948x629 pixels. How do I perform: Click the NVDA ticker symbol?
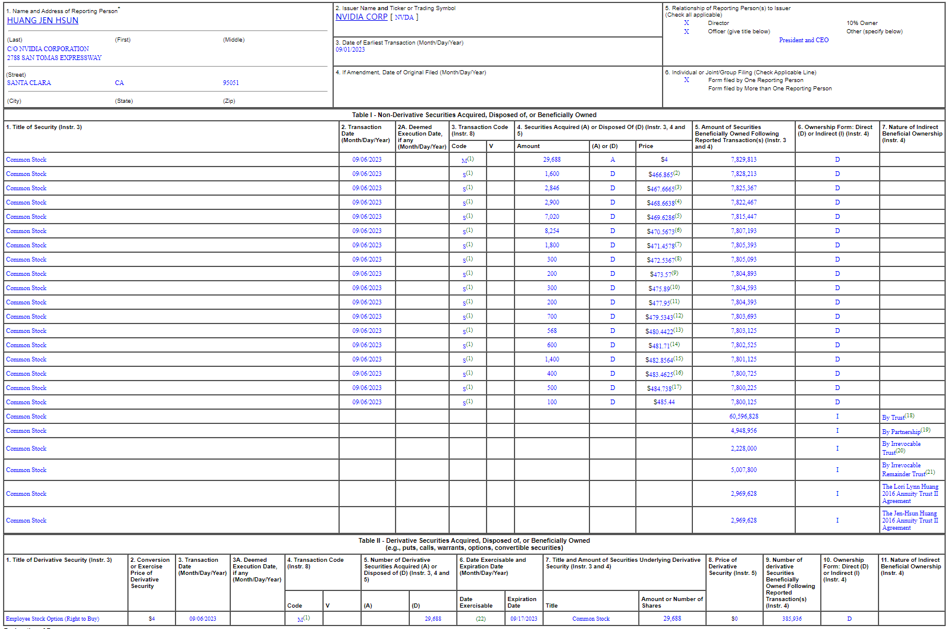coord(404,17)
